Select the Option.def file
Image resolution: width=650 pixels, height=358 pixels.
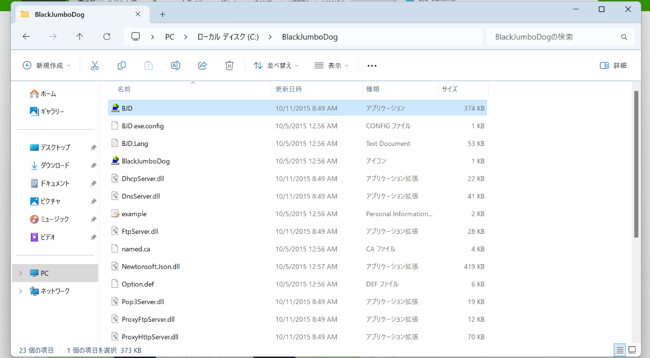[297, 284]
